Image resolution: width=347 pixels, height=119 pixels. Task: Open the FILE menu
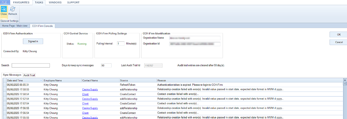[4, 2]
